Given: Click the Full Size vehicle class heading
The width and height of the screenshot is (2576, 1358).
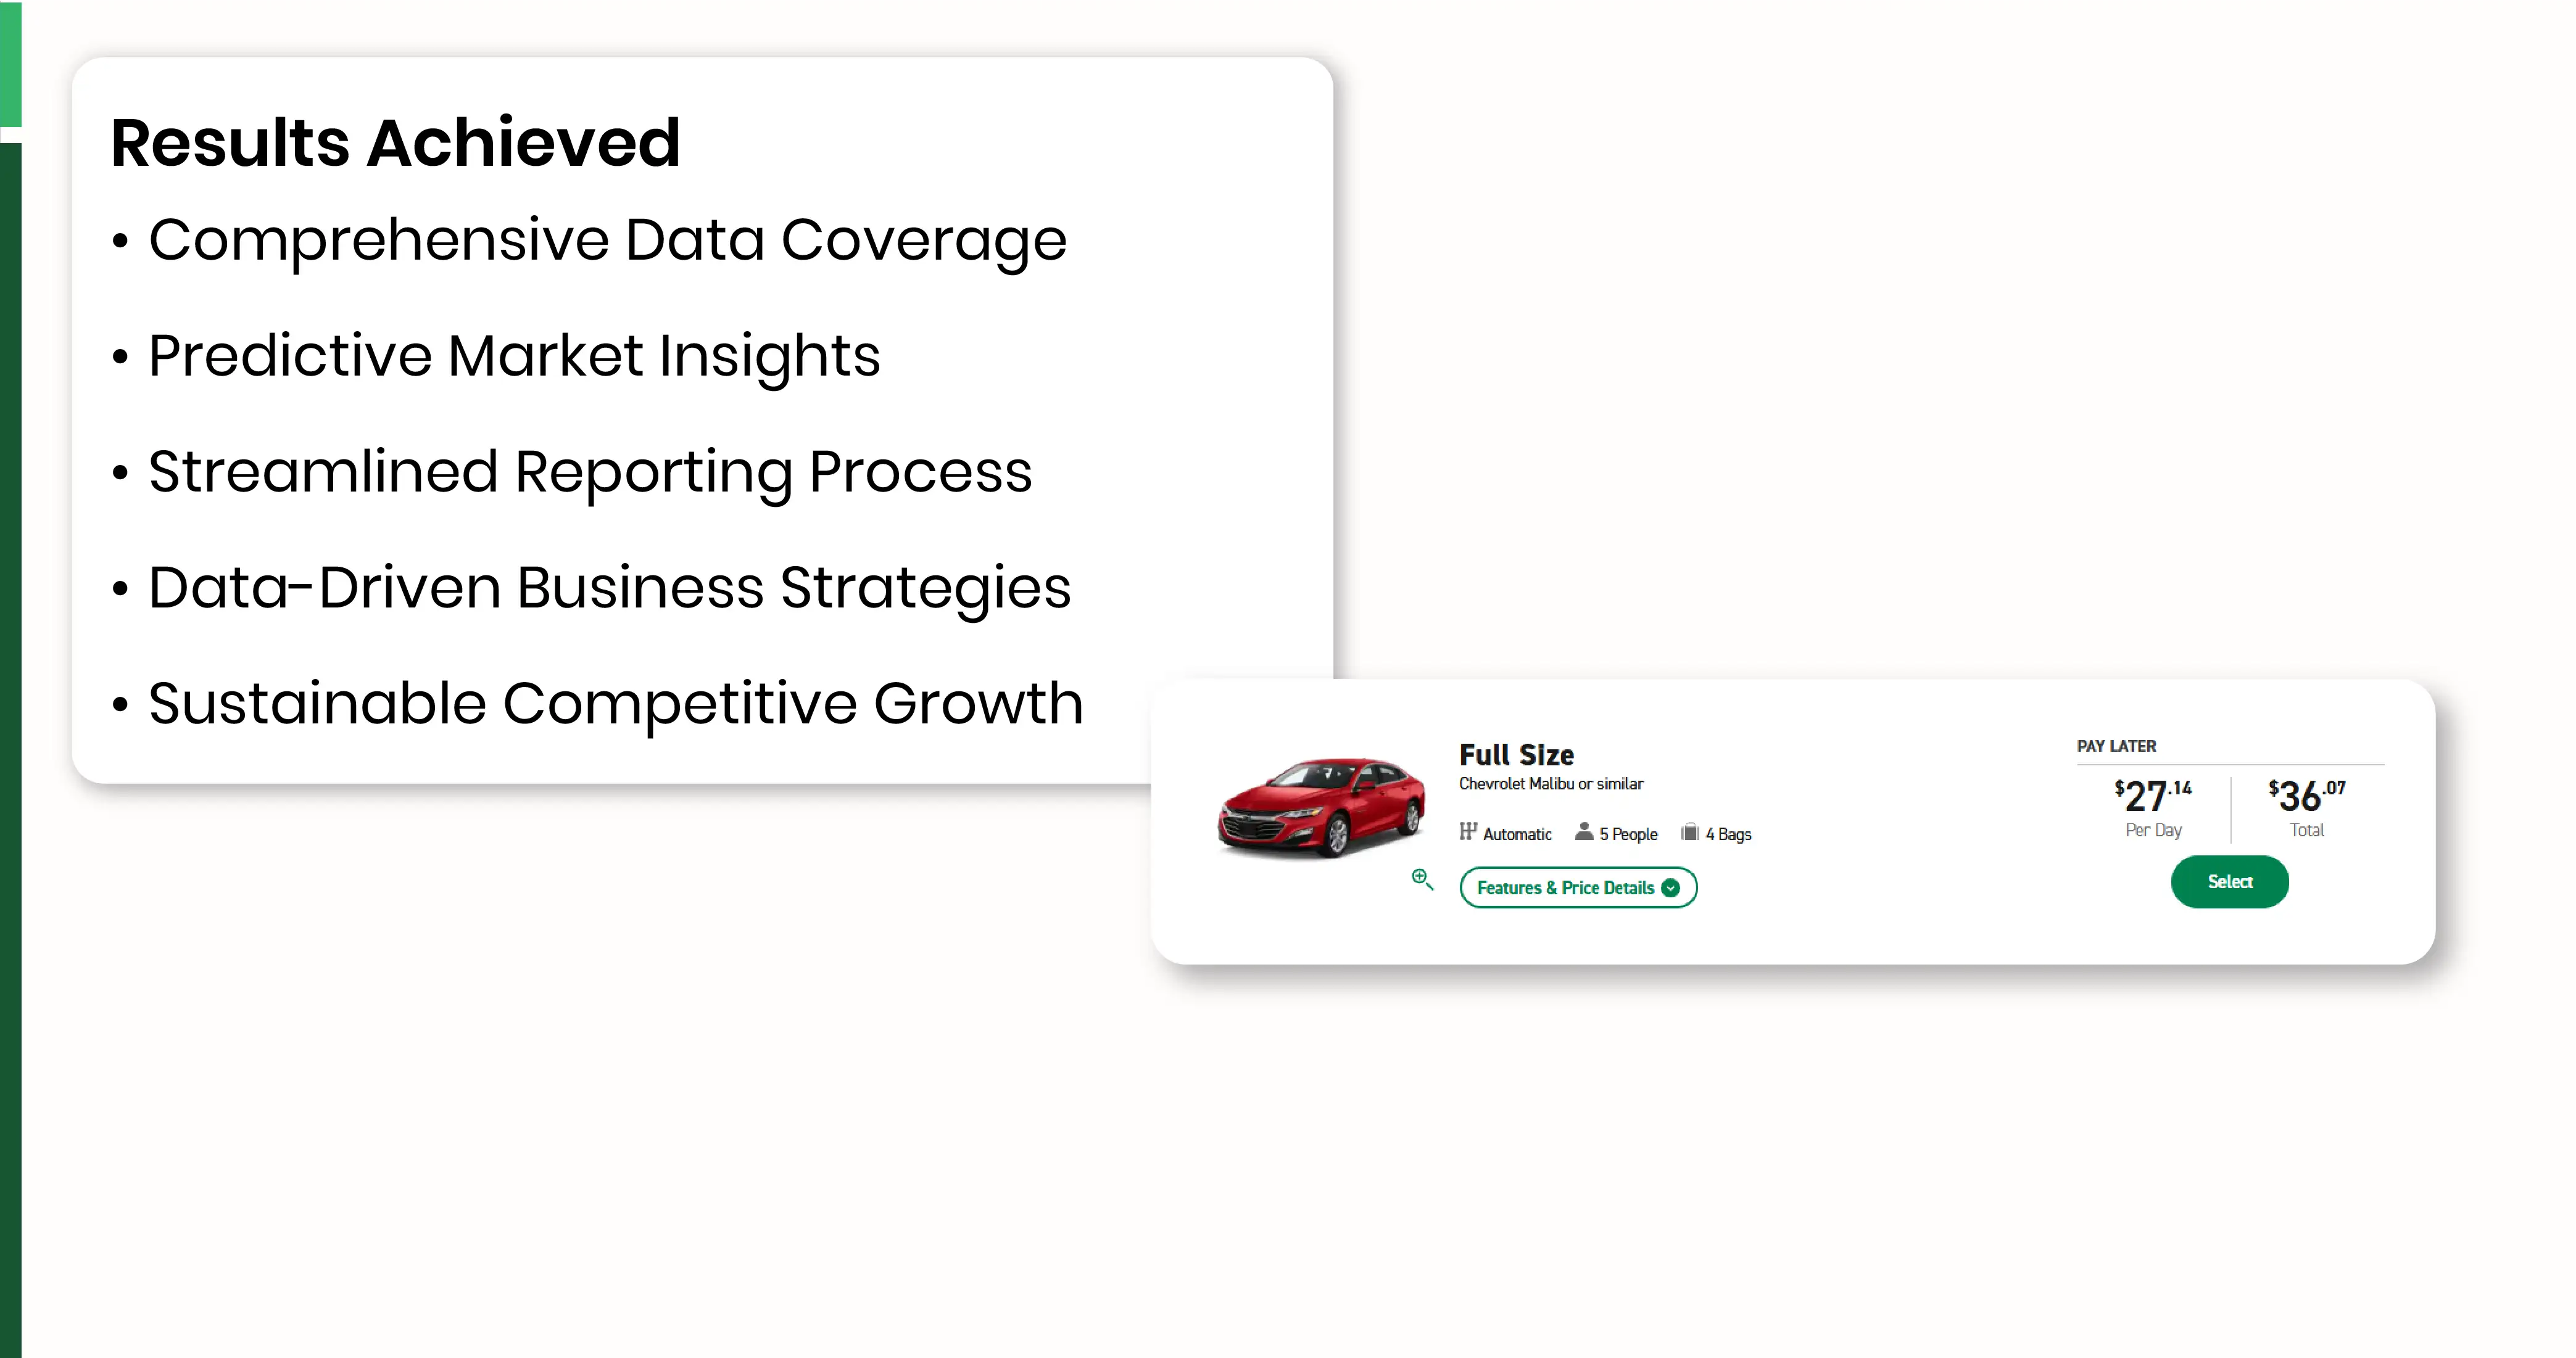Looking at the screenshot, I should [1516, 754].
